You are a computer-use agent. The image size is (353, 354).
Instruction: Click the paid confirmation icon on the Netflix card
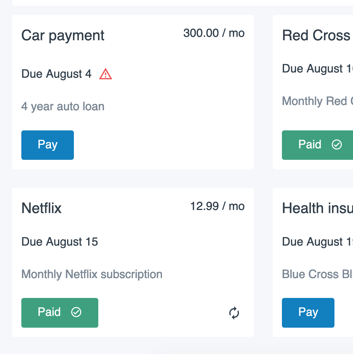click(77, 312)
